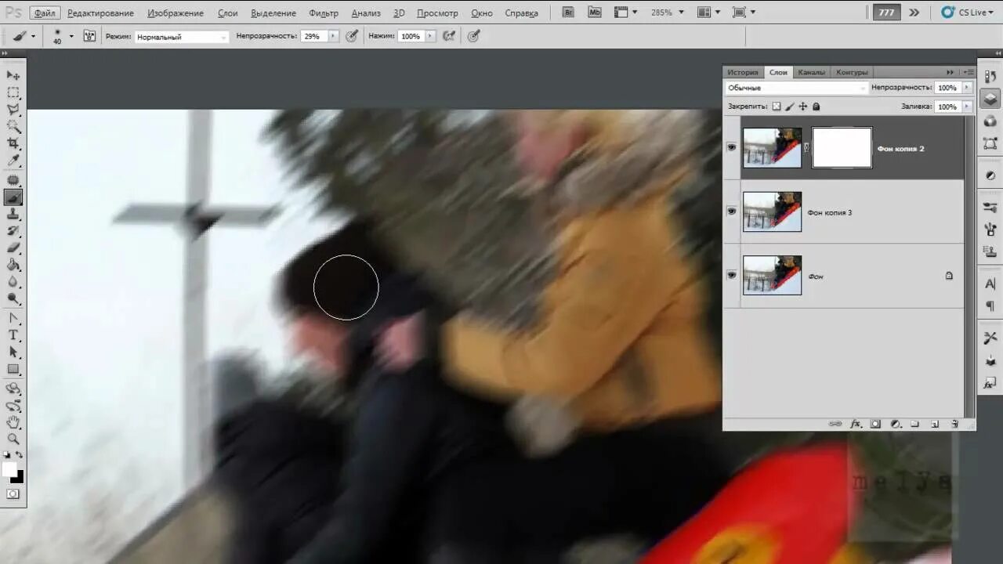The width and height of the screenshot is (1003, 564).
Task: Select the Hand tool
Action: point(13,423)
